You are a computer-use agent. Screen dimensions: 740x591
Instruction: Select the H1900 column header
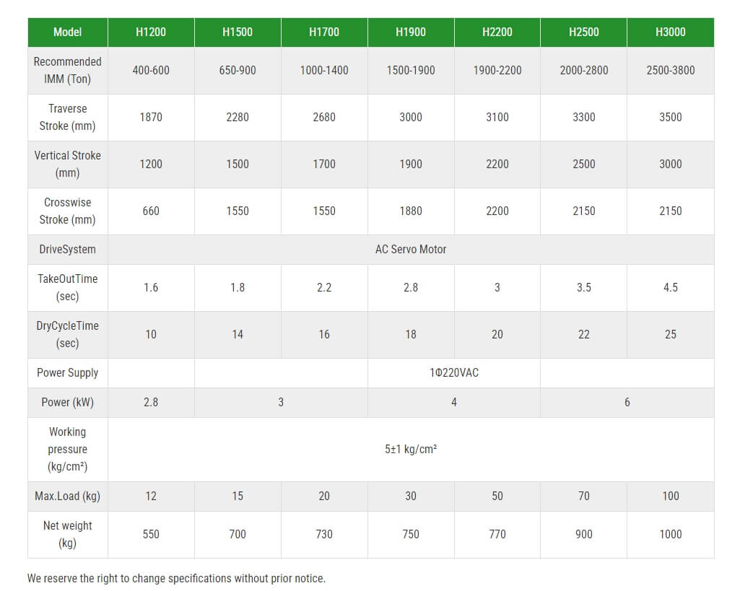pos(411,32)
